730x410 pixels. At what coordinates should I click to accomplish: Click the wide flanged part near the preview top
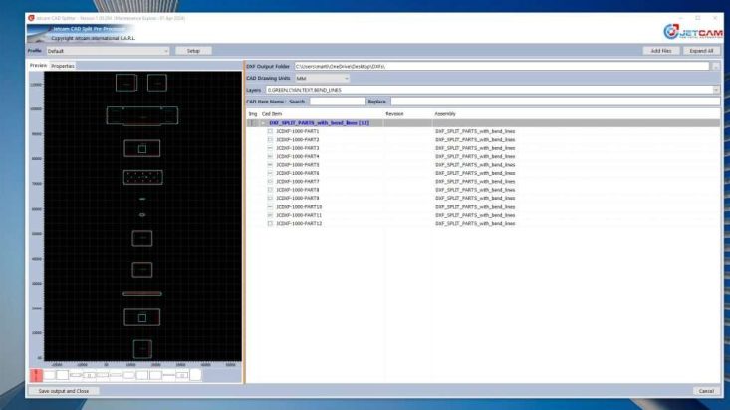(x=142, y=115)
